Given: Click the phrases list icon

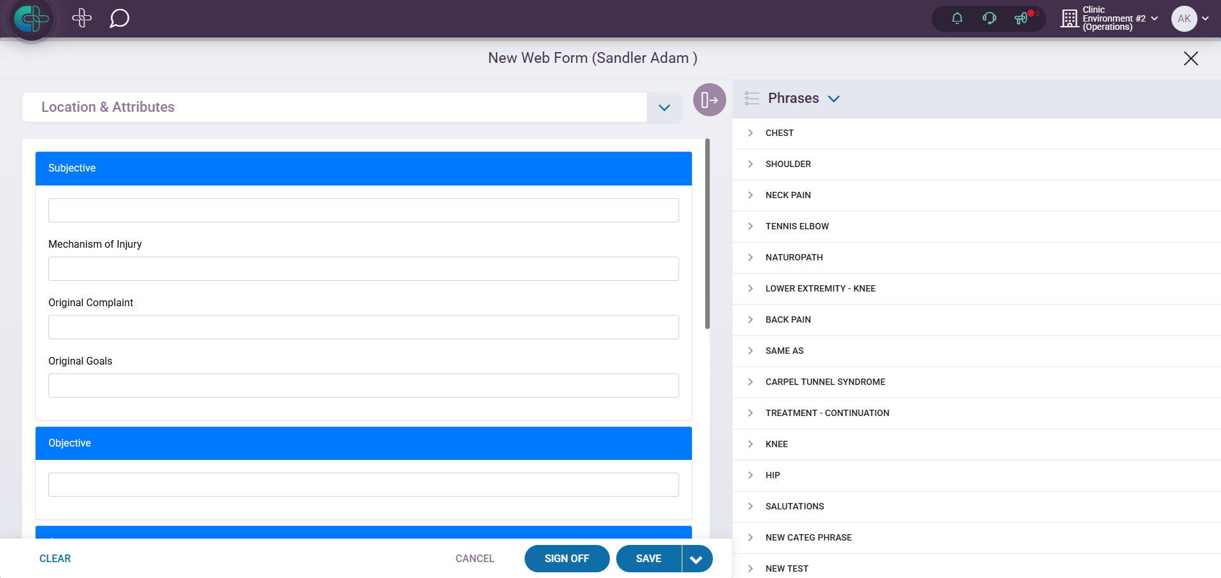Looking at the screenshot, I should click(x=752, y=98).
